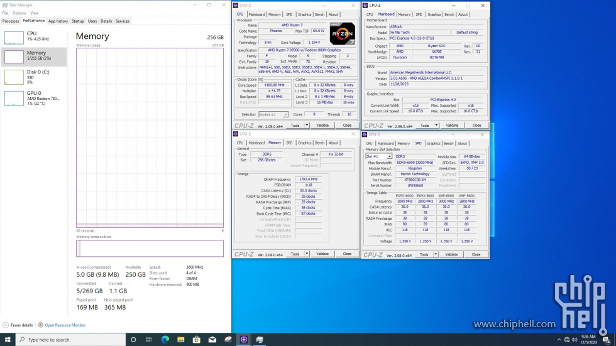Launch Microsoft Edge from the taskbar

(x=165, y=339)
